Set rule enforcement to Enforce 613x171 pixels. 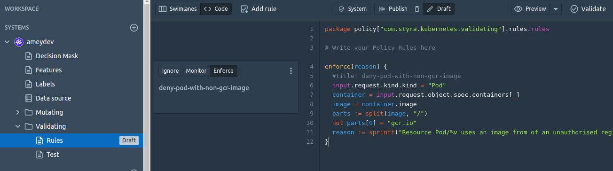click(x=223, y=71)
